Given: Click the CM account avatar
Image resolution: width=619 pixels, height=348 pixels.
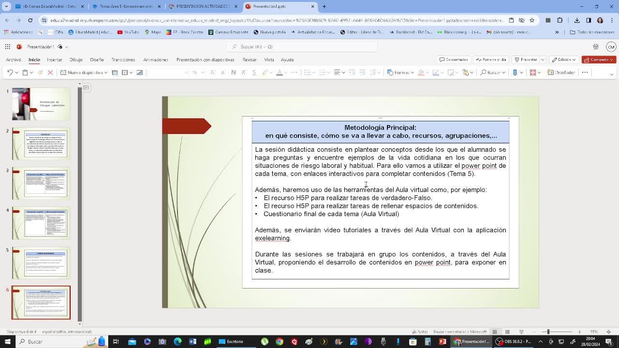Looking at the screenshot, I should point(611,47).
